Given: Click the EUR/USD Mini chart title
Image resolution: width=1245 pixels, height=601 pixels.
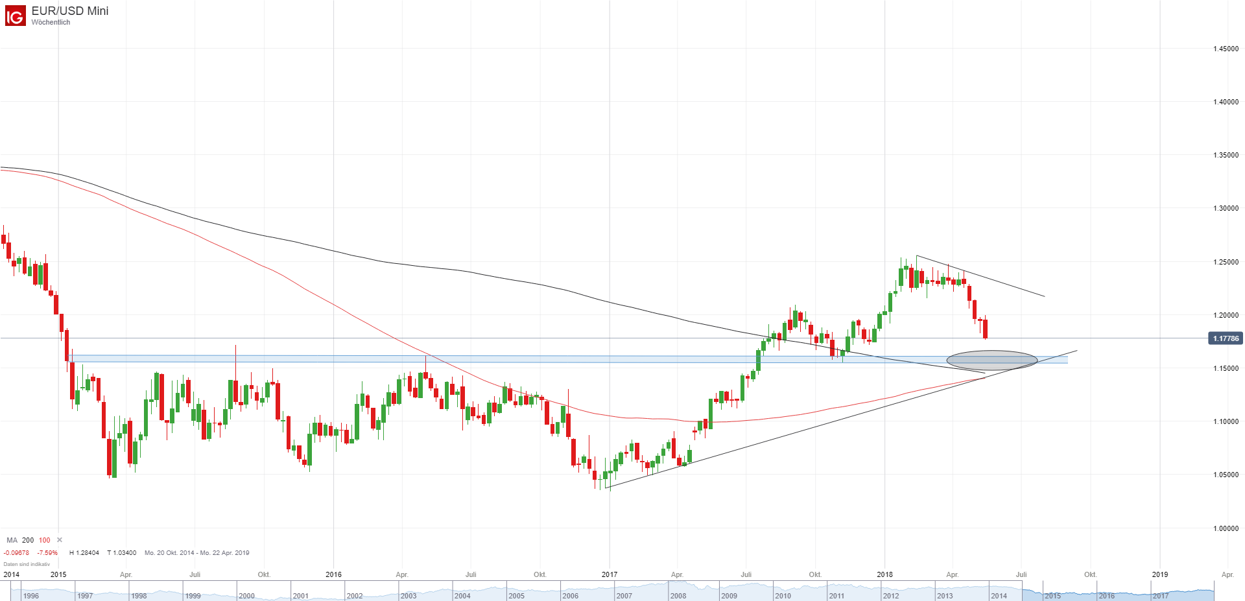Looking at the screenshot, I should point(70,11).
